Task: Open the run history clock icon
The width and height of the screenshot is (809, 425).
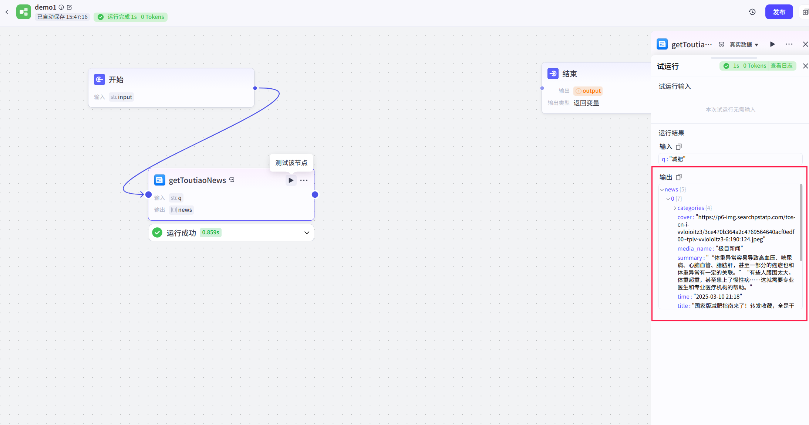Action: [752, 12]
